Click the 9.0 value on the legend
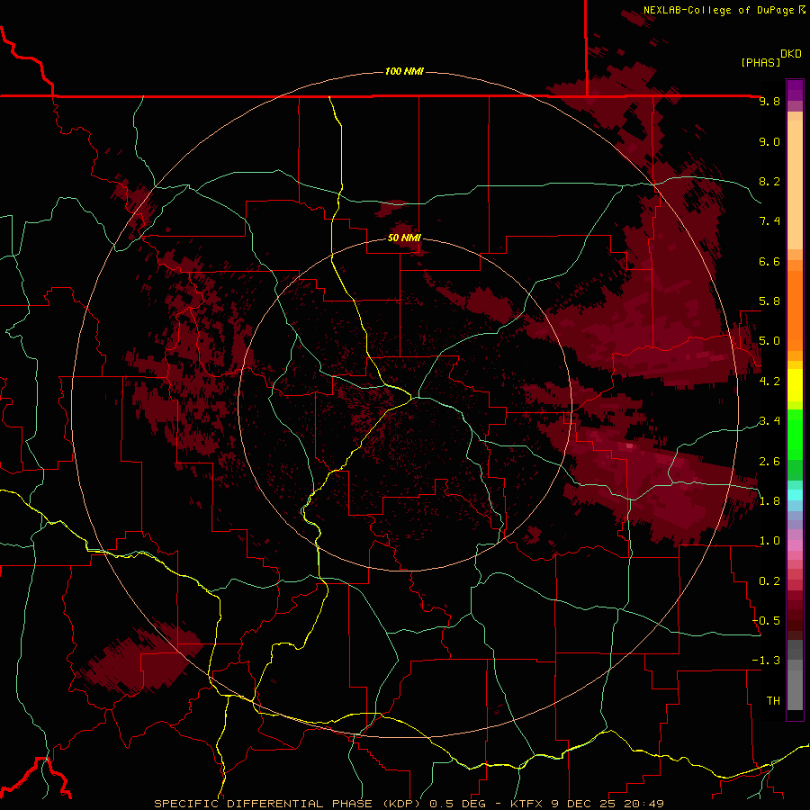The height and width of the screenshot is (810, 810). point(769,141)
